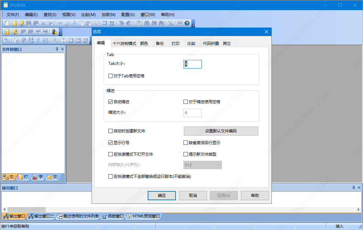The width and height of the screenshot is (363, 230).
Task: Expand the first toolbar's options arrow
Action: pos(193,25)
